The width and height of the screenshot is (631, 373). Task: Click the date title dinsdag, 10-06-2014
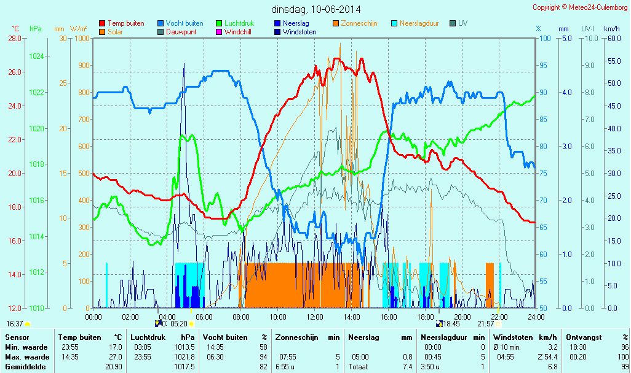[316, 9]
